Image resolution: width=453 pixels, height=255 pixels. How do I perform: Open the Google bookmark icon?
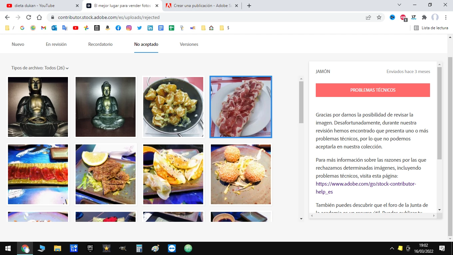tap(22, 28)
